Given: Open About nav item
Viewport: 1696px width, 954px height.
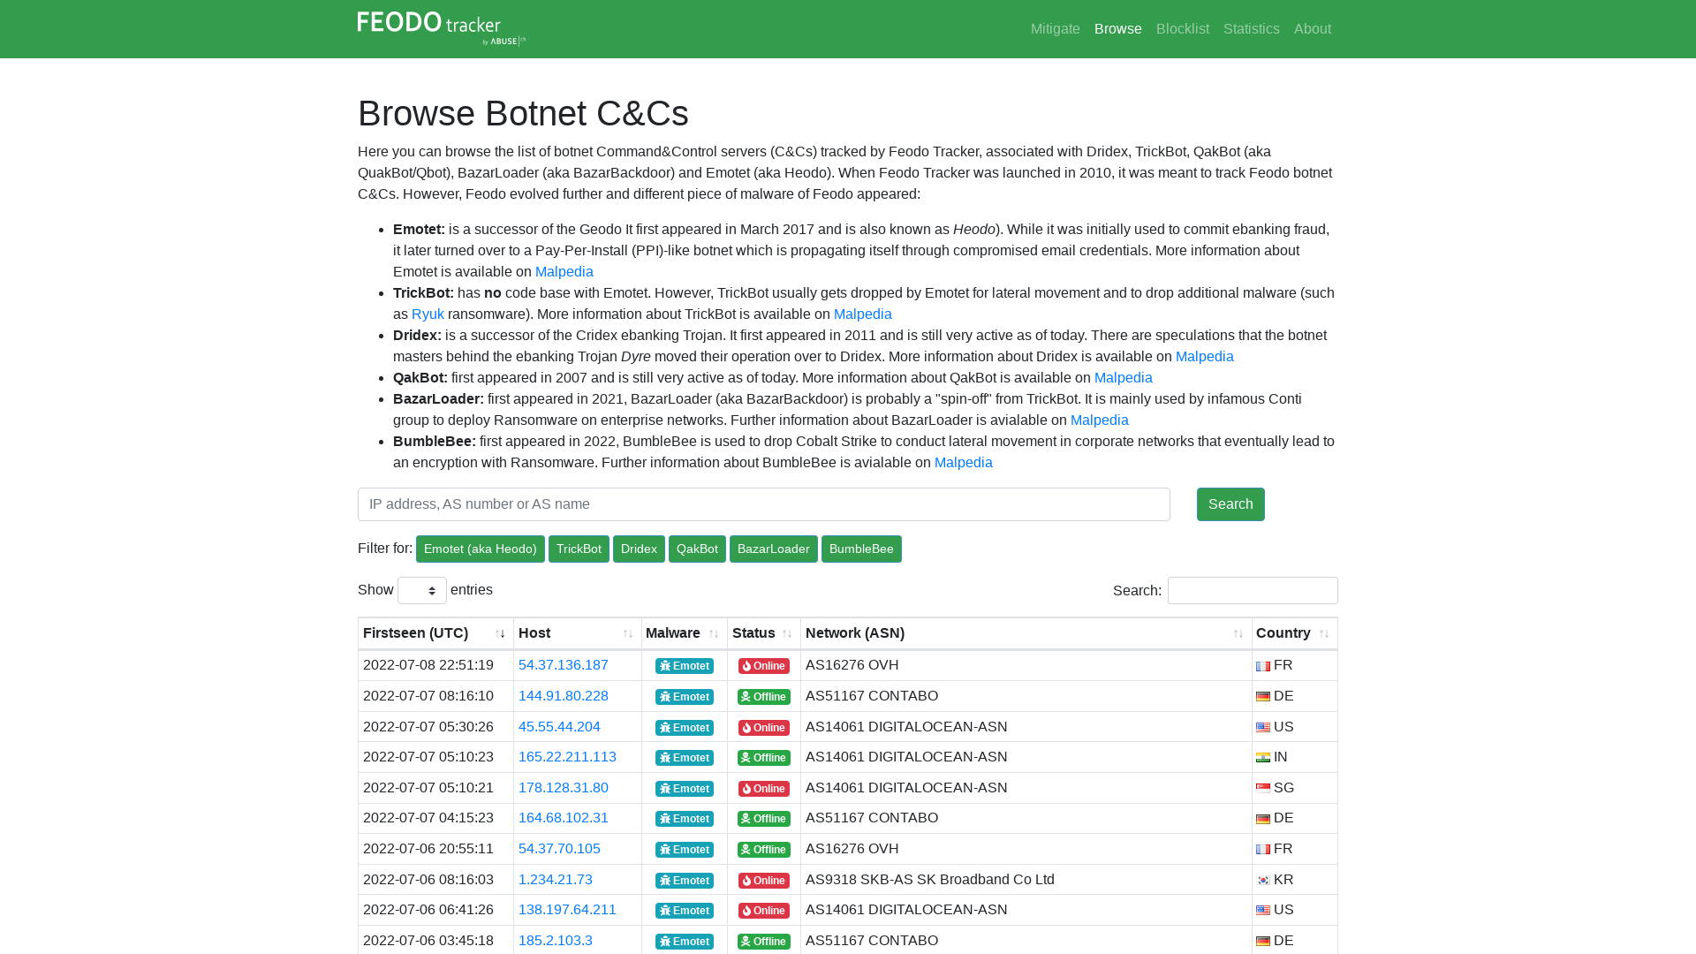Looking at the screenshot, I should pyautogui.click(x=1312, y=29).
